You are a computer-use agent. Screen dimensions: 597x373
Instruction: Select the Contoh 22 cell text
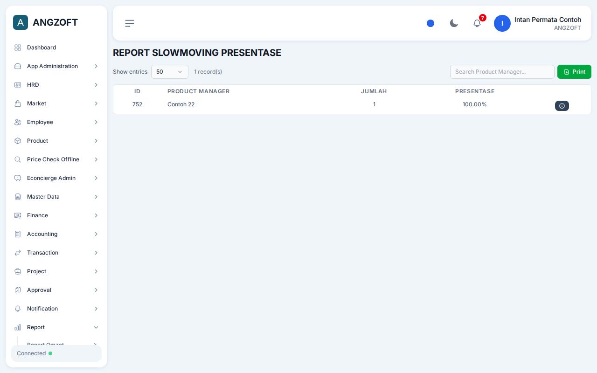181,104
